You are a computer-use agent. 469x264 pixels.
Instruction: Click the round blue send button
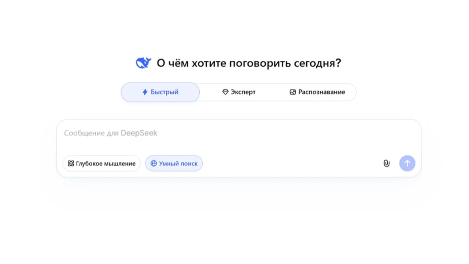click(x=407, y=164)
